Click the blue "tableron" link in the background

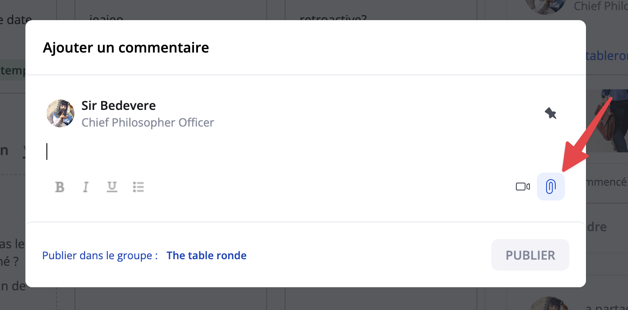pos(607,56)
